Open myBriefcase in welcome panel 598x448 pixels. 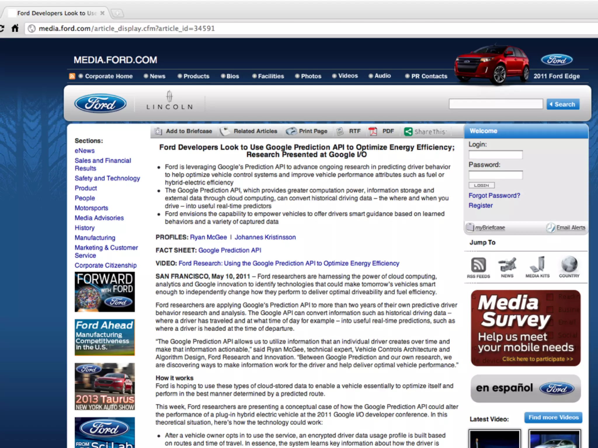pos(485,228)
